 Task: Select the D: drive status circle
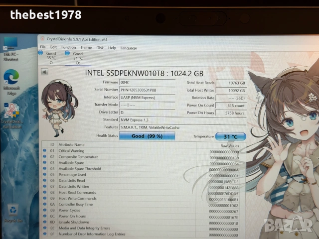pyautogui.click(x=67, y=53)
